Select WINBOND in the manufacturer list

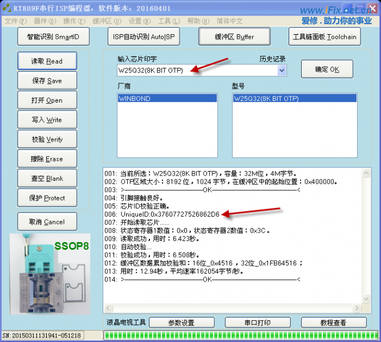pos(167,98)
